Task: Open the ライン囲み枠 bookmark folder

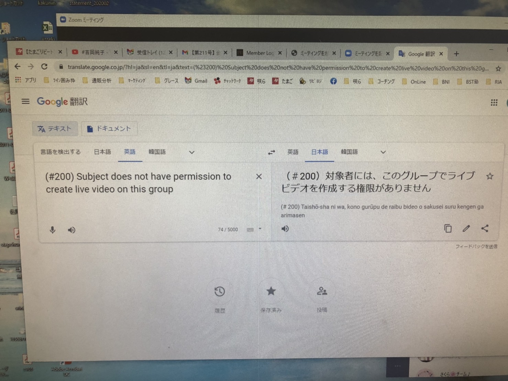Action: point(59,80)
